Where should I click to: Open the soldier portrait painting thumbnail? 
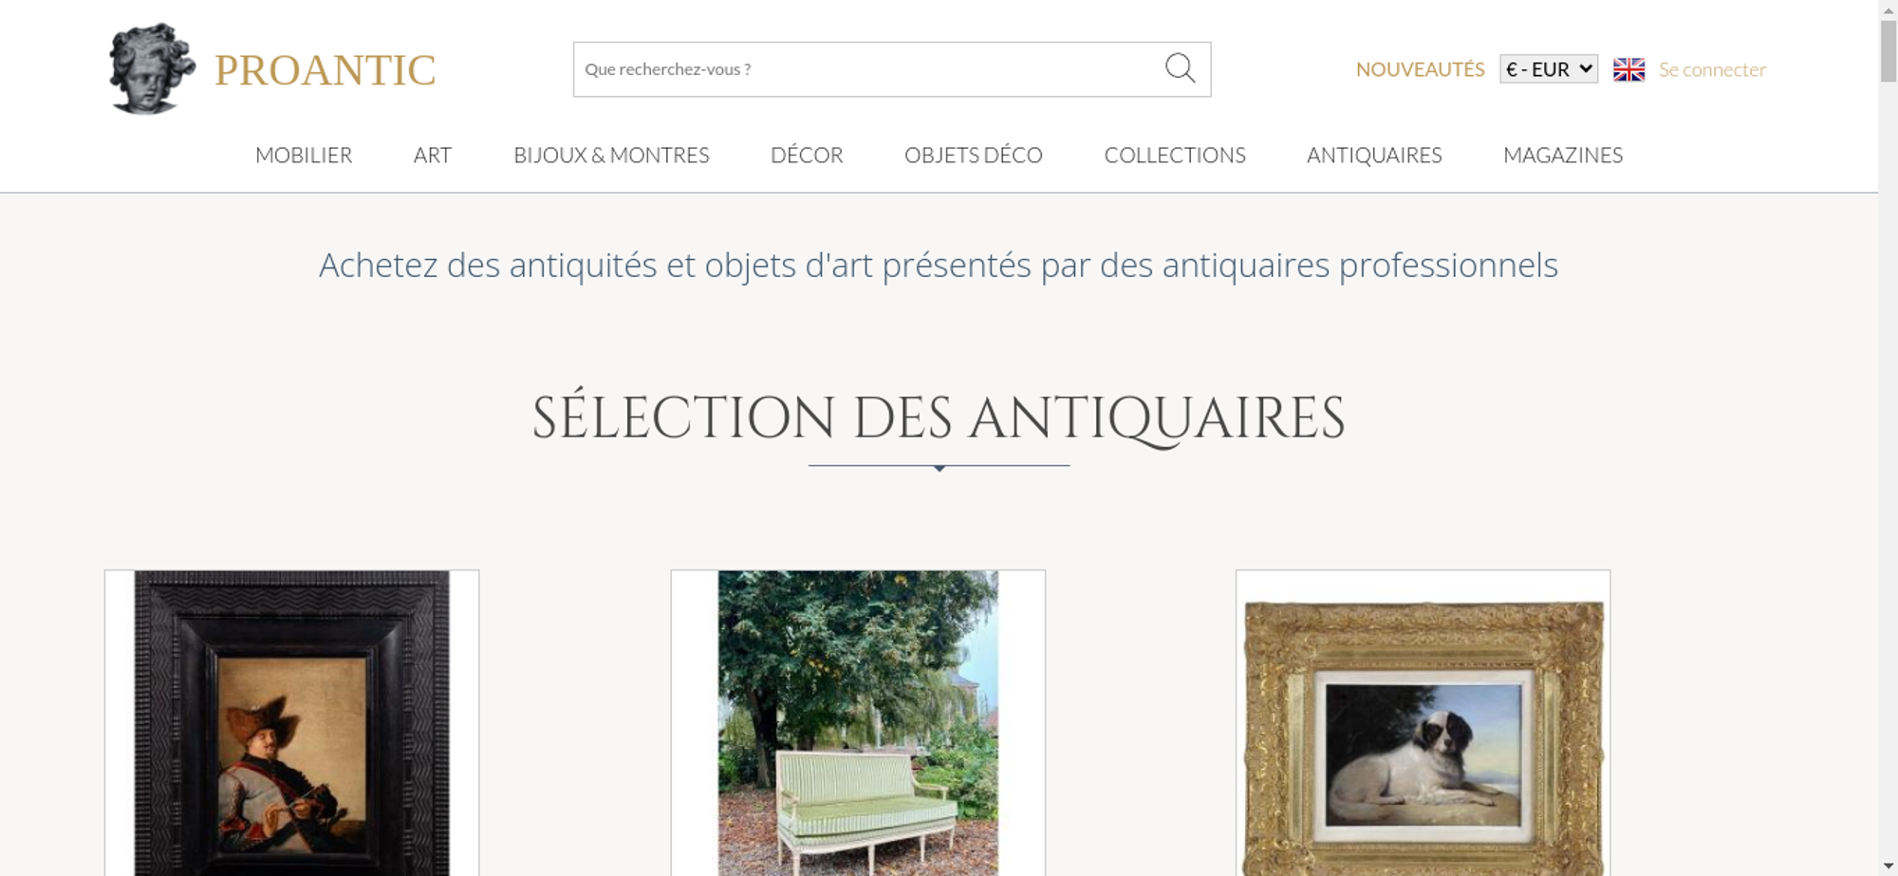291,723
